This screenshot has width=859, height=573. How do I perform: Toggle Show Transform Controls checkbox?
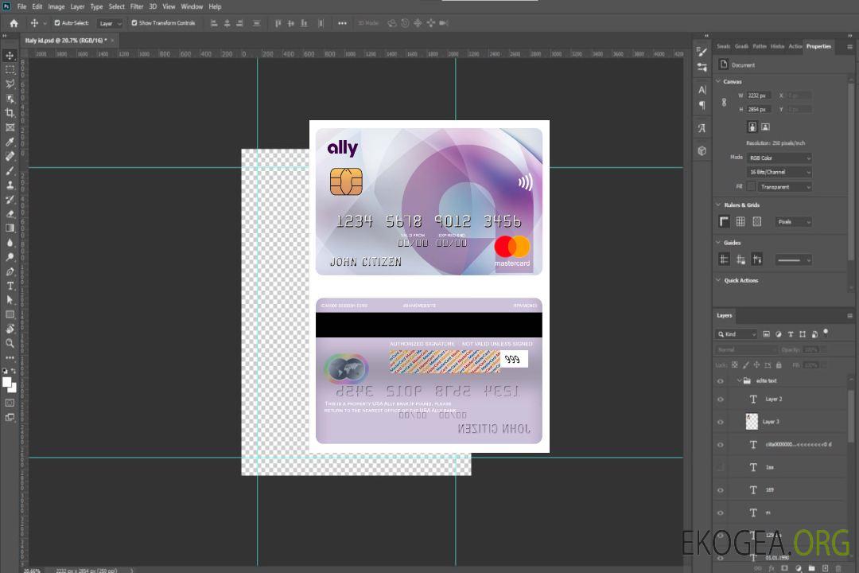tap(134, 23)
